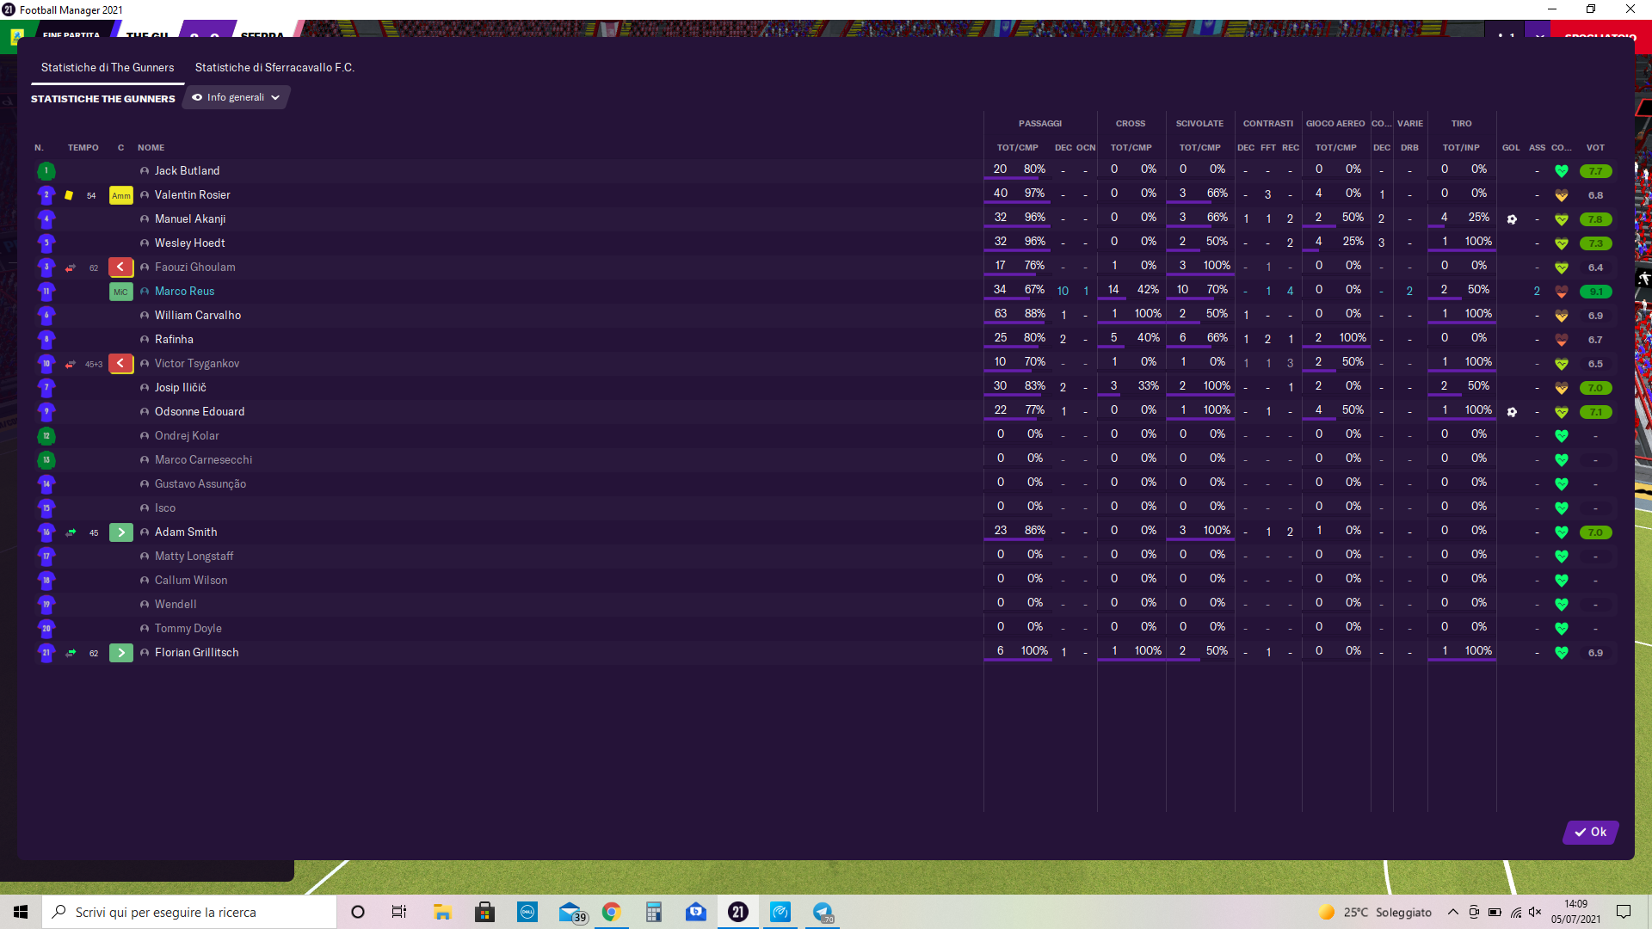This screenshot has height=929, width=1652.
Task: Click the Windows search input field
Action: pyautogui.click(x=189, y=912)
